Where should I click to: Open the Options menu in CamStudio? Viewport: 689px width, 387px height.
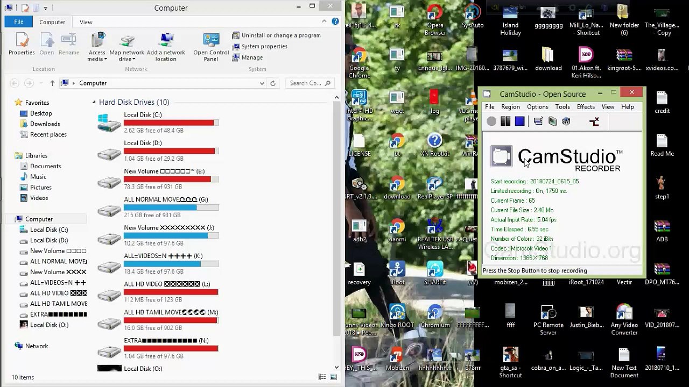(537, 107)
